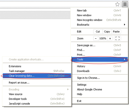Click Sign in to Chrome…

pos(99,78)
